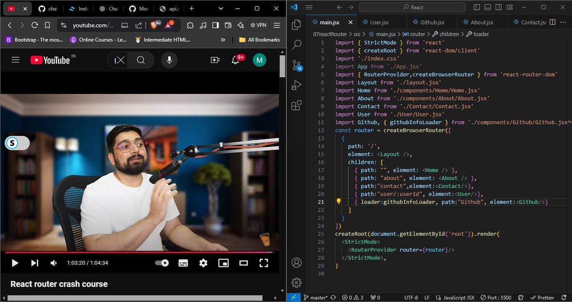Open the remote window indicator in status bar
Image resolution: width=572 pixels, height=302 pixels.
pyautogui.click(x=293, y=298)
